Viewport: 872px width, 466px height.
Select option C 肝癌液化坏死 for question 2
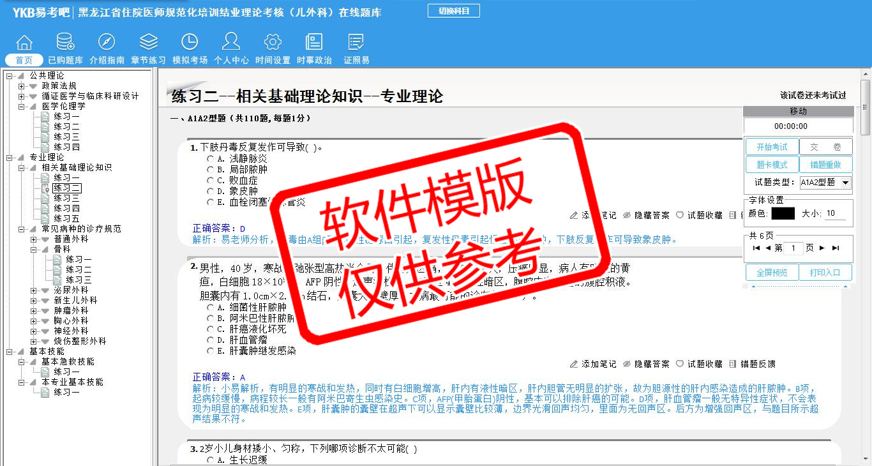click(210, 329)
